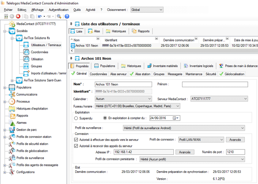Open the Serveur MediaContact dropdown
Image resolution: width=258 pixels, height=184 pixels.
(219, 99)
